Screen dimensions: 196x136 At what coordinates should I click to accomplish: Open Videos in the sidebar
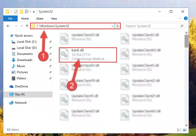tap(21, 78)
